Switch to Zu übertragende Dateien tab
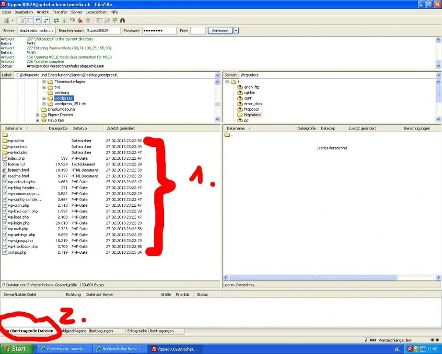442x354 pixels. [x=29, y=331]
